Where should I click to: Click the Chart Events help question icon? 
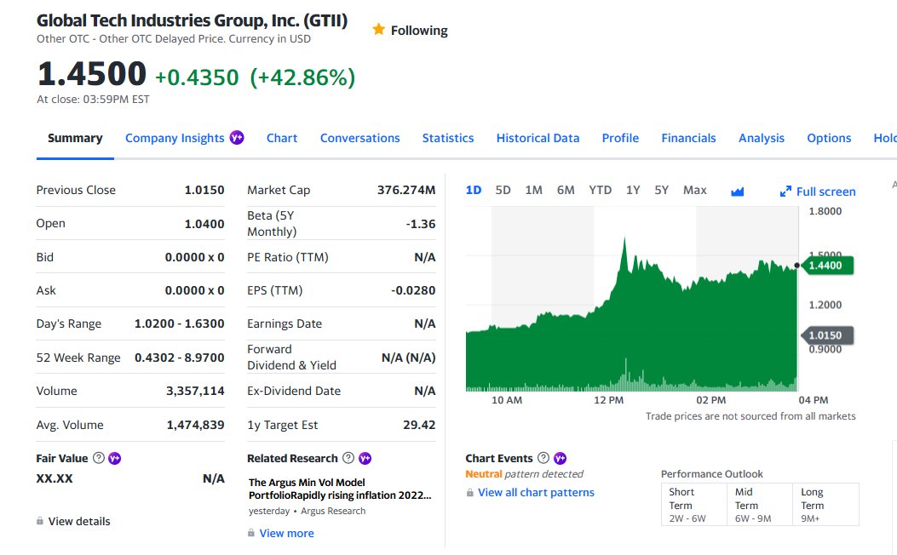click(x=543, y=458)
